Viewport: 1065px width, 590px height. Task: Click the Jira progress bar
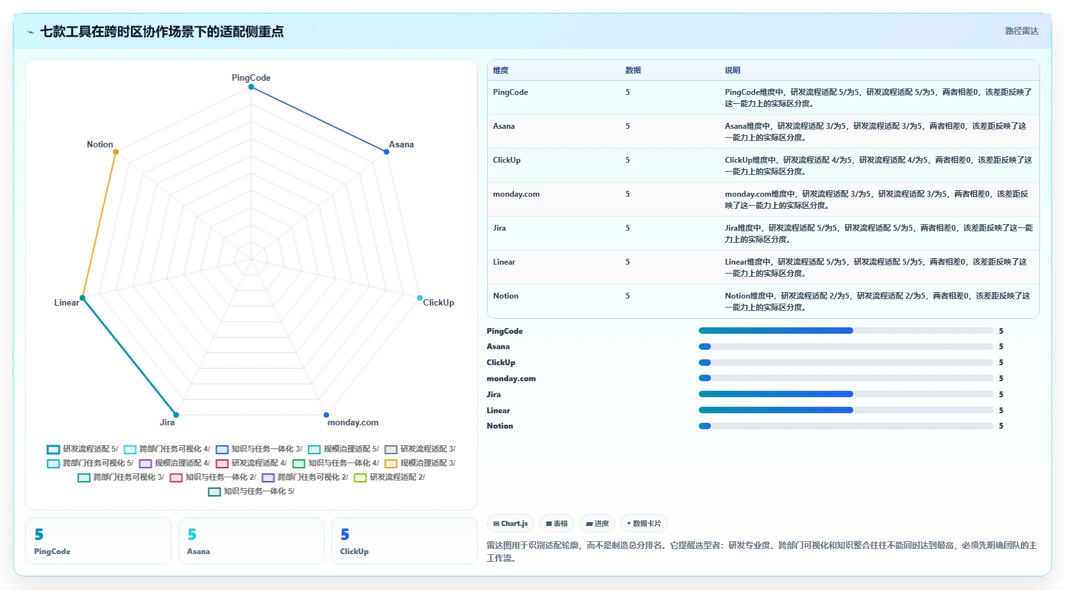tap(846, 394)
